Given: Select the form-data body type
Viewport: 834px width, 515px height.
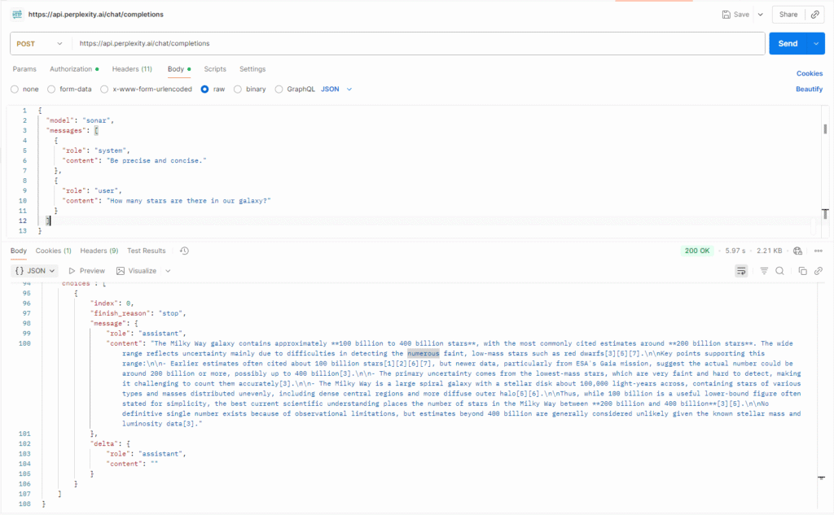Looking at the screenshot, I should point(52,89).
